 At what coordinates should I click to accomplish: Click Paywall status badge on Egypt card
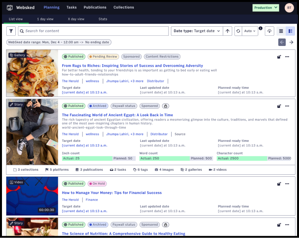tap(124, 106)
